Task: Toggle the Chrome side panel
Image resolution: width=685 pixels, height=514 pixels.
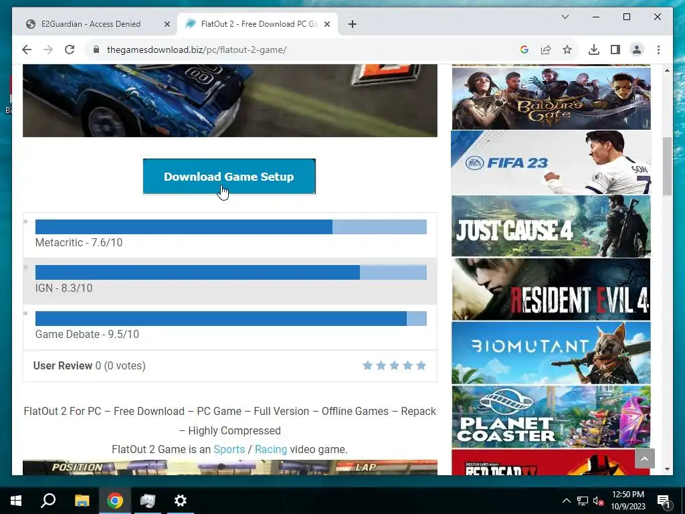Action: (x=615, y=50)
